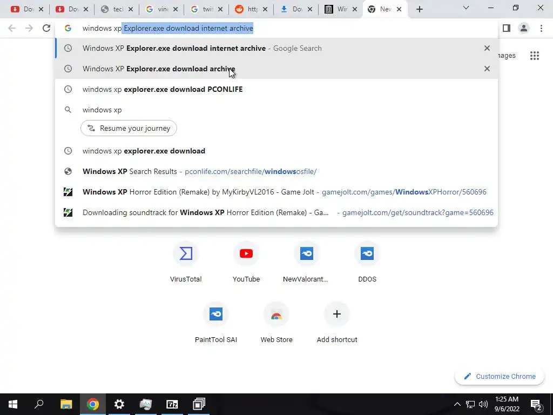The height and width of the screenshot is (415, 553).
Task: Show hidden tray icons chevron
Action: point(457,404)
